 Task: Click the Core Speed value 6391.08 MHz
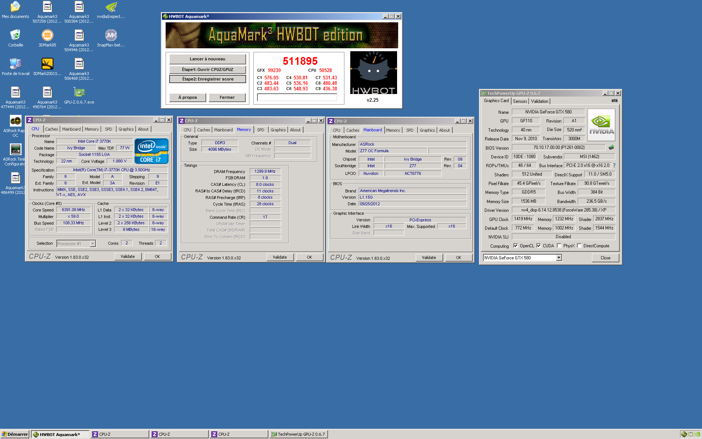point(73,210)
